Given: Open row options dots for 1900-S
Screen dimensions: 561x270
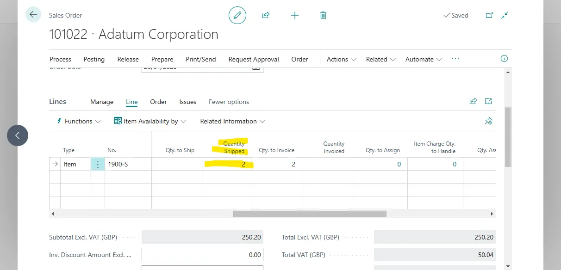Looking at the screenshot, I should 98,164.
